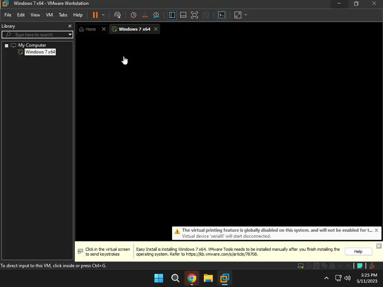Toggle the library sidebar view
Image resolution: width=383 pixels, height=287 pixels.
pyautogui.click(x=172, y=15)
